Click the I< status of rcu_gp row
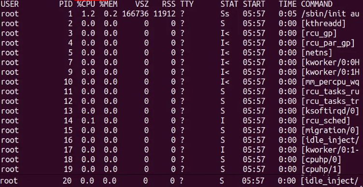The width and height of the screenshot is (363, 187). [225, 33]
